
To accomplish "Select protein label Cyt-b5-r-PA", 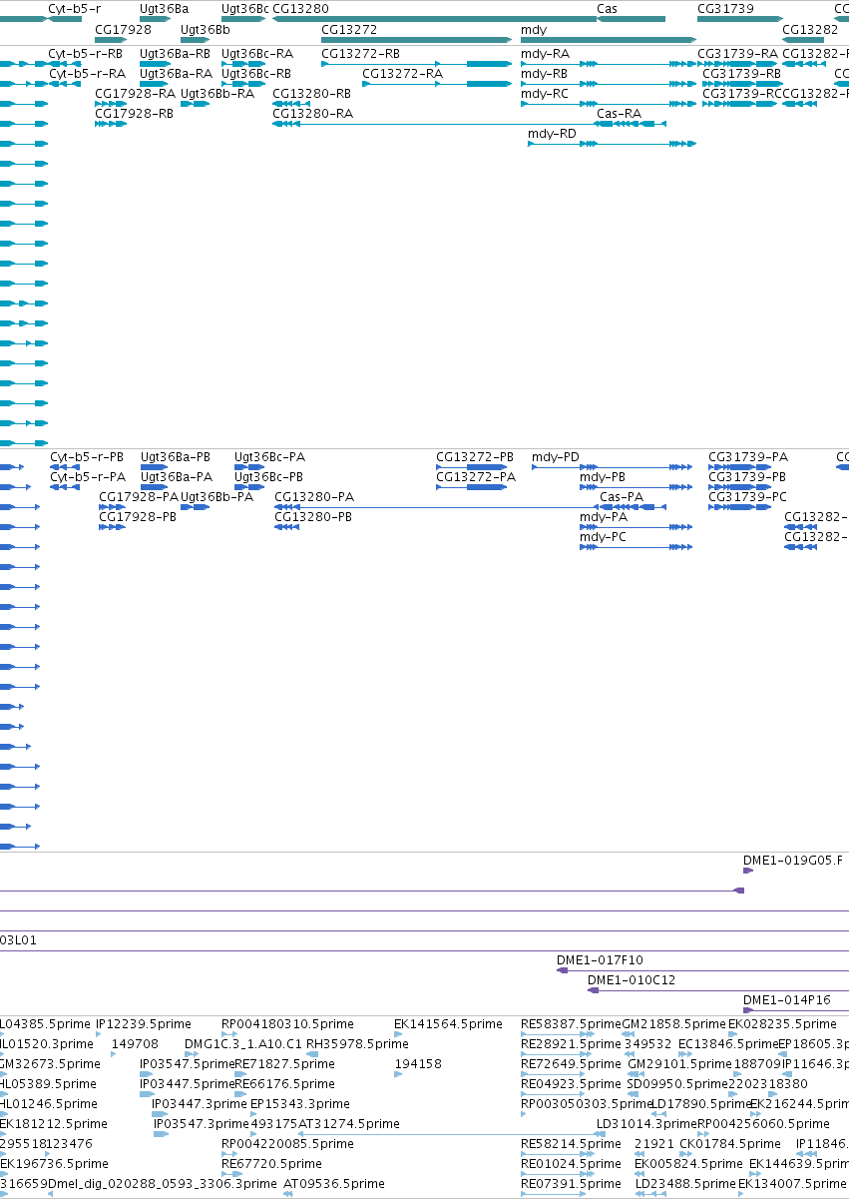I will pos(88,476).
